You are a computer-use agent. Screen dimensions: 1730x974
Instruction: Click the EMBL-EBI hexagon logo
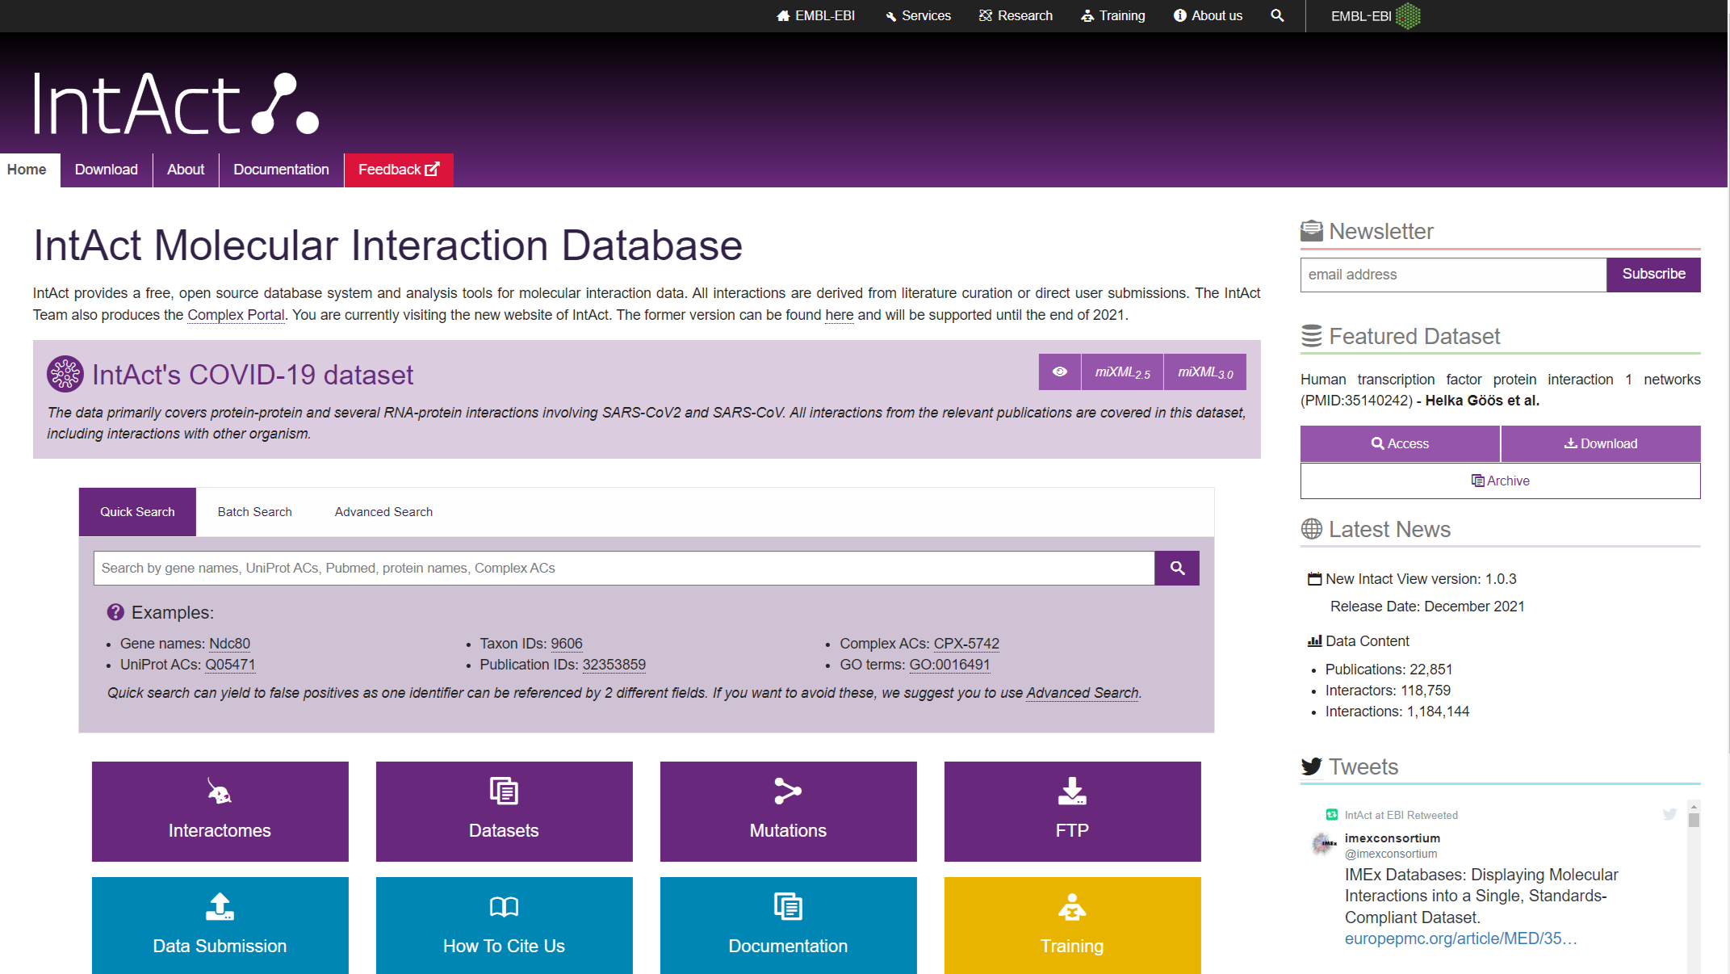coord(1408,15)
